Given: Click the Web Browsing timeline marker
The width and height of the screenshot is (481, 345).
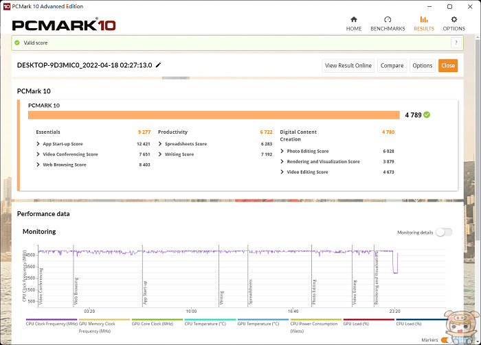Looking at the screenshot, I should tap(76, 292).
